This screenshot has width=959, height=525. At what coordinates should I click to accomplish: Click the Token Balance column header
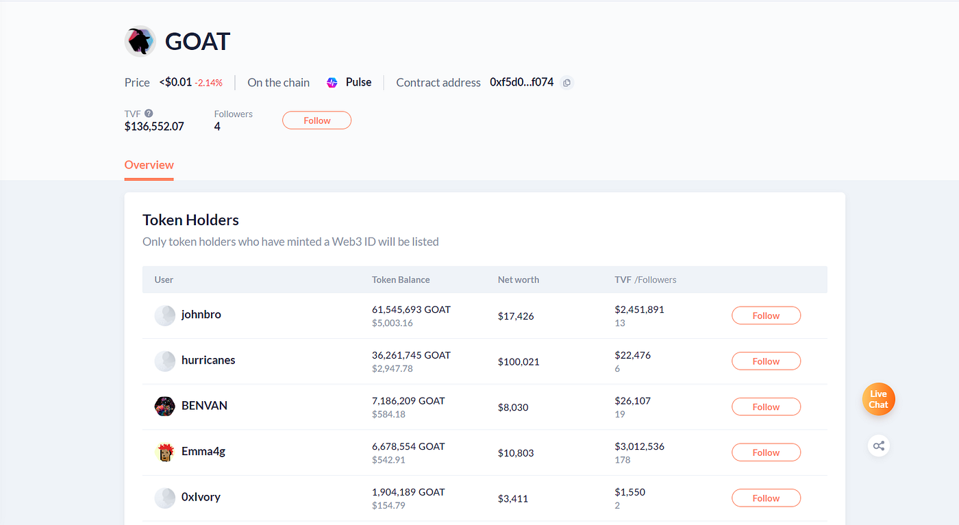pos(401,280)
